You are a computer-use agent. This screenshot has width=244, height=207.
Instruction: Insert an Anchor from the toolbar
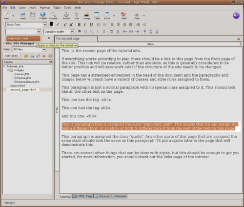tap(66, 16)
